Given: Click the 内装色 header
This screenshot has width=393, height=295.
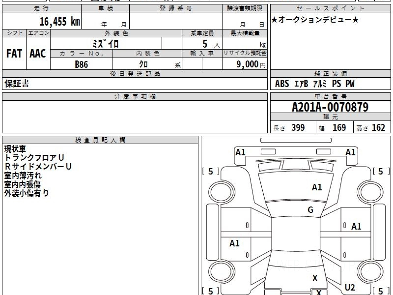Looking at the screenshot, I should pyautogui.click(x=147, y=53).
